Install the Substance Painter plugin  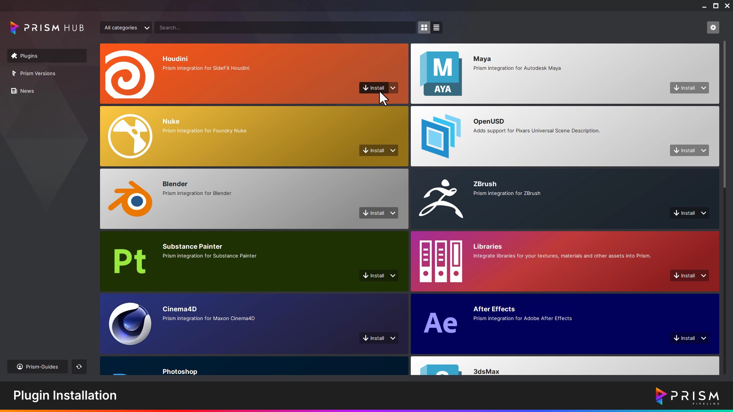click(x=374, y=275)
